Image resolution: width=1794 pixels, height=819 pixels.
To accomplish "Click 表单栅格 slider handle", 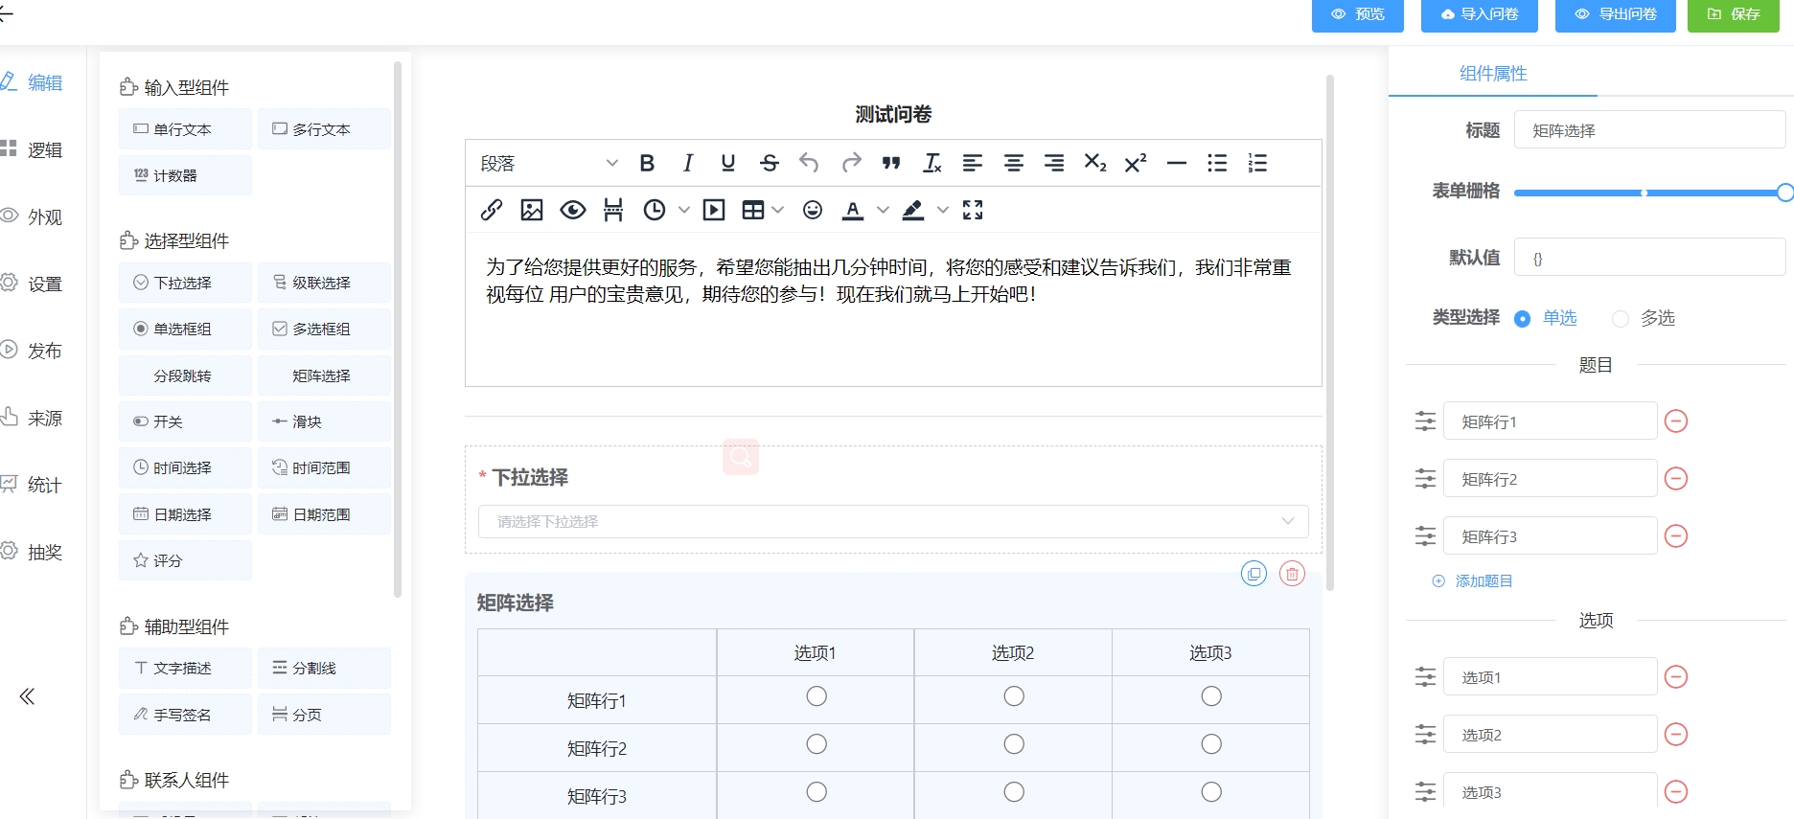I will pyautogui.click(x=1784, y=193).
